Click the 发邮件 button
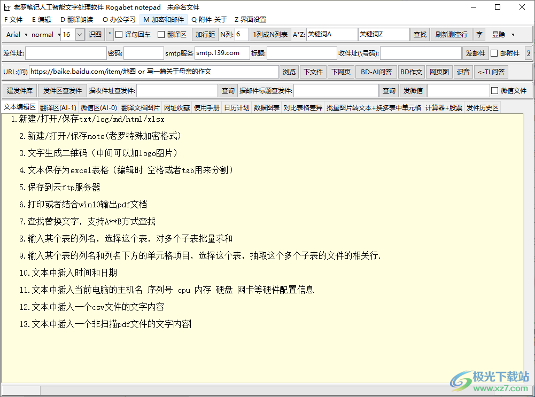The image size is (535, 397). click(x=476, y=53)
